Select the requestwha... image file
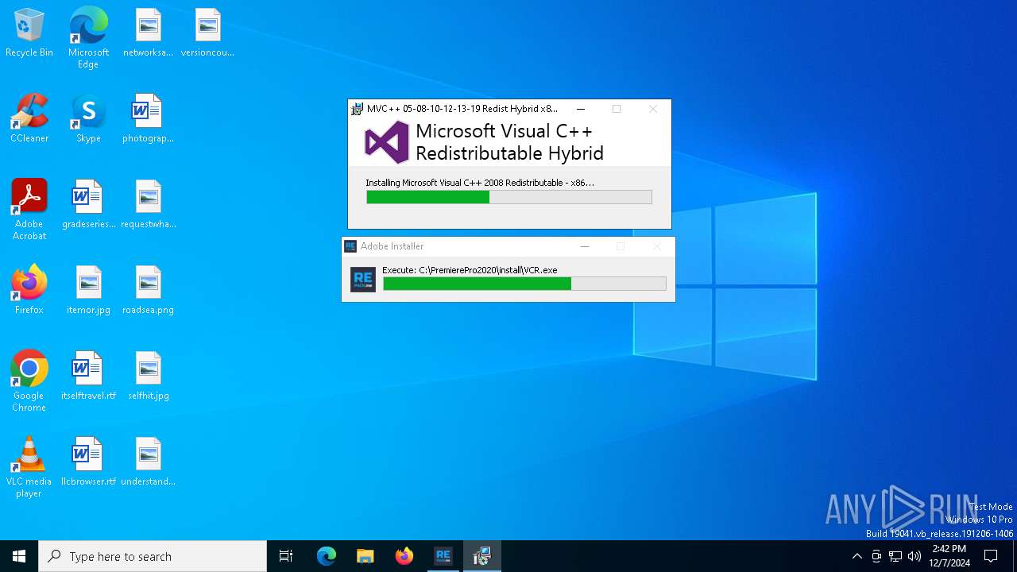1017x572 pixels. [x=148, y=205]
